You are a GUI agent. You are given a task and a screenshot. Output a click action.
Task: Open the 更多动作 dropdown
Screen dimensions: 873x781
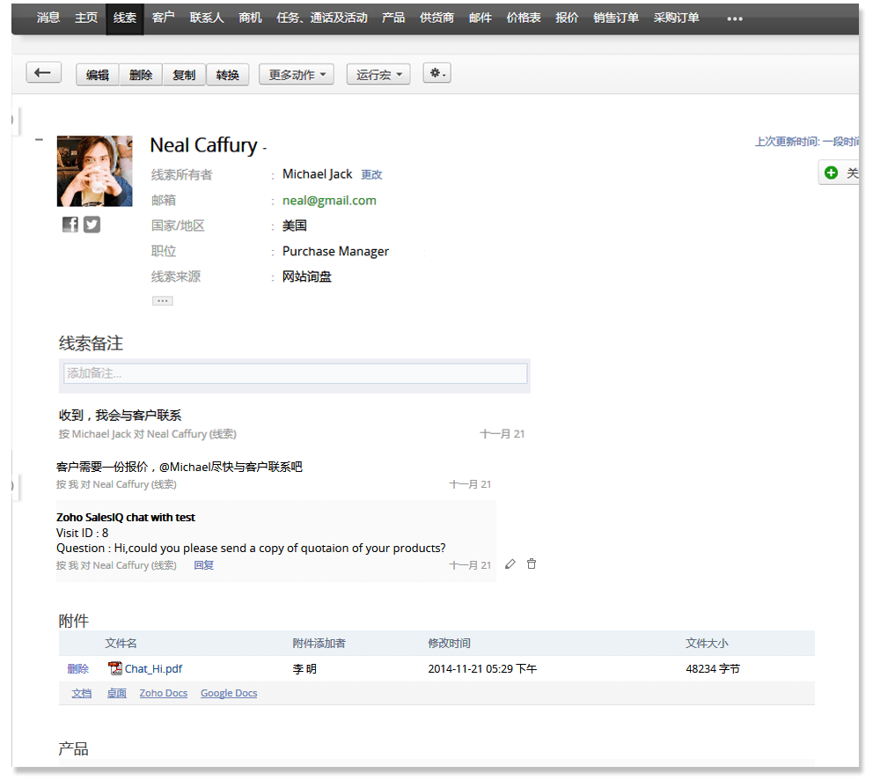[x=296, y=75]
